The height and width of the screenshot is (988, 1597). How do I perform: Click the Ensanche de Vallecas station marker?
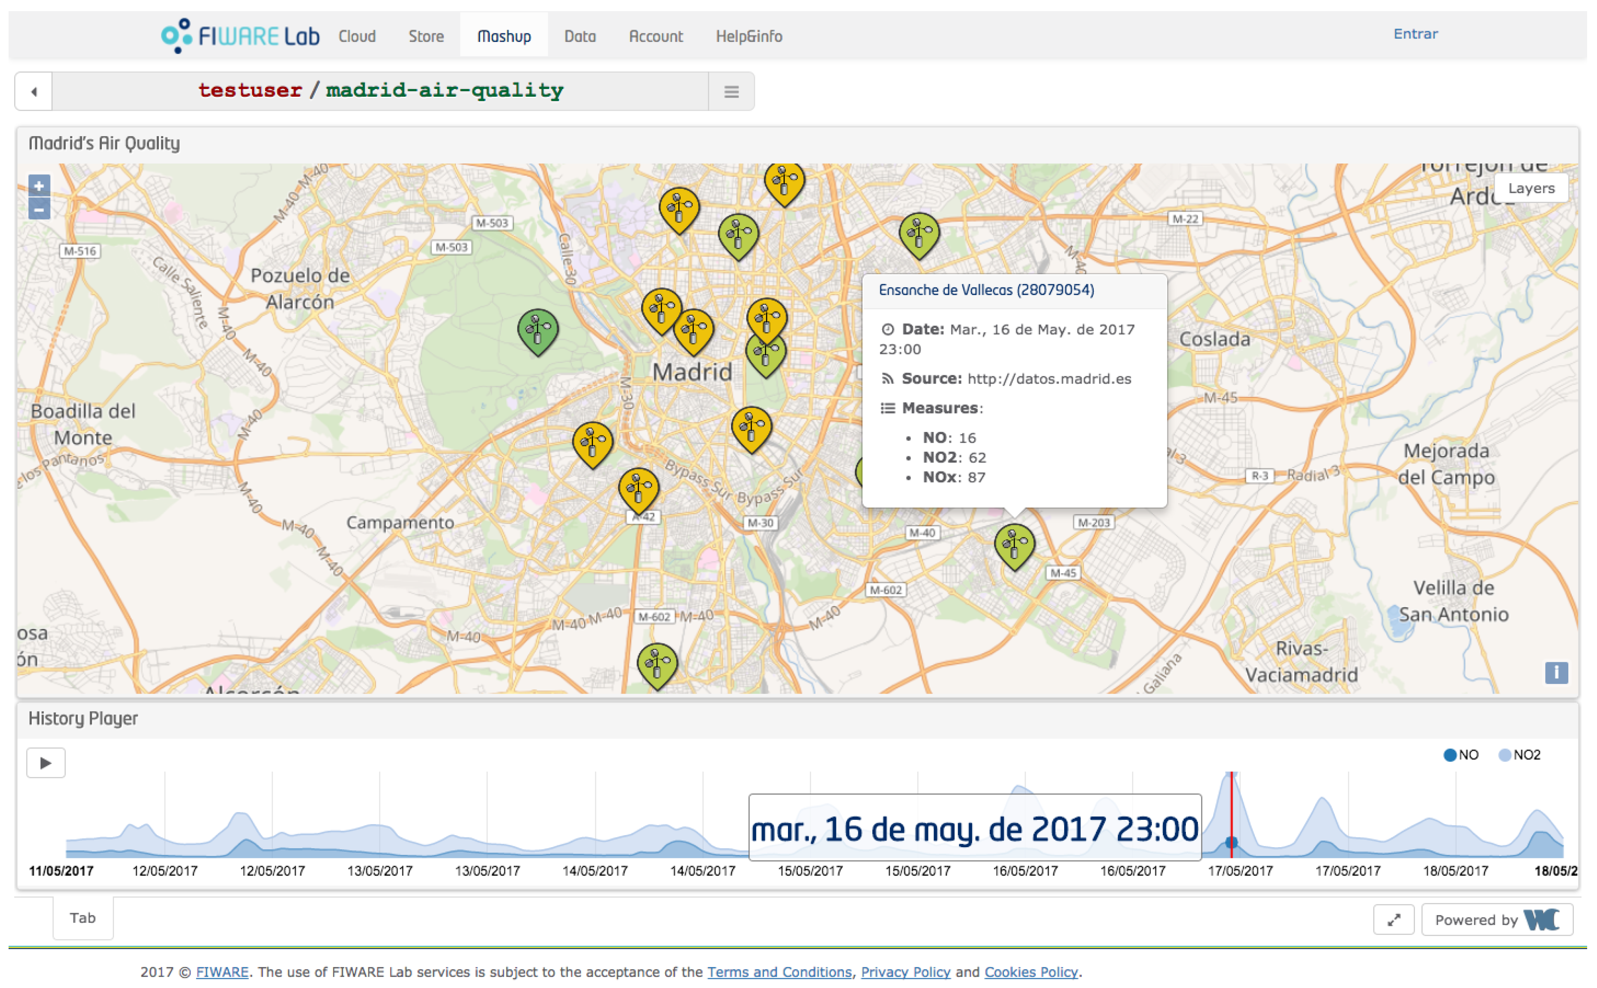coord(1014,545)
